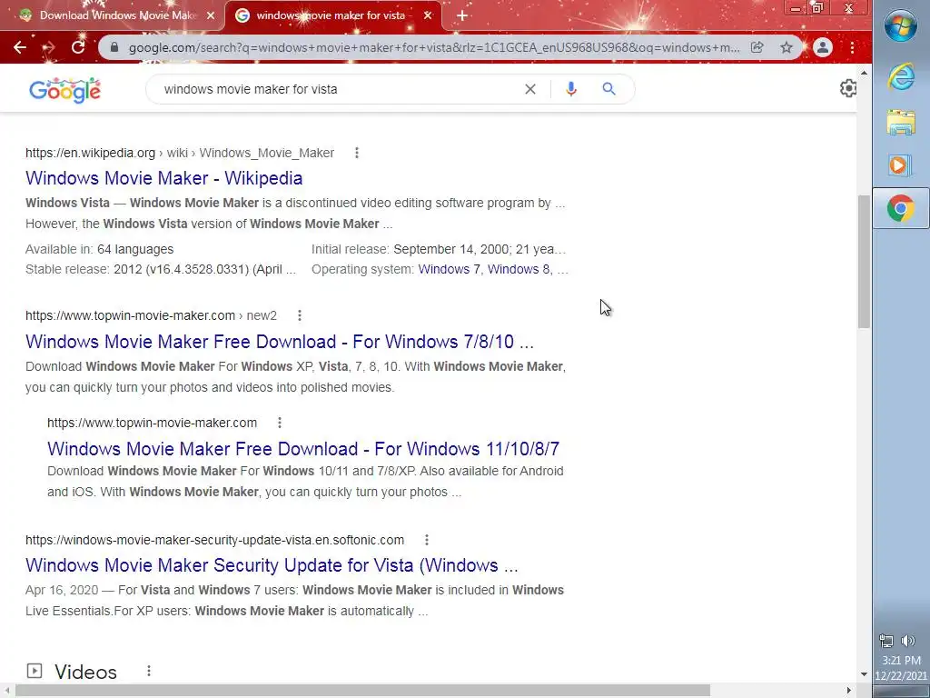Open Windows Movie Maker Security Update for Vista
The height and width of the screenshot is (698, 930).
point(272,565)
